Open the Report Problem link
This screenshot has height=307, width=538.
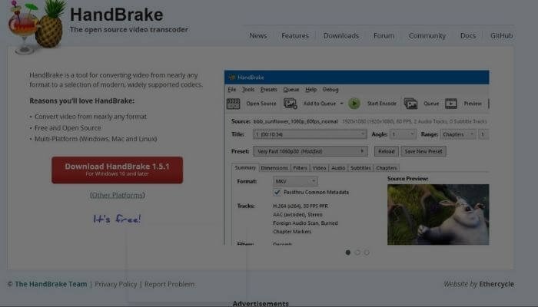pyautogui.click(x=170, y=284)
